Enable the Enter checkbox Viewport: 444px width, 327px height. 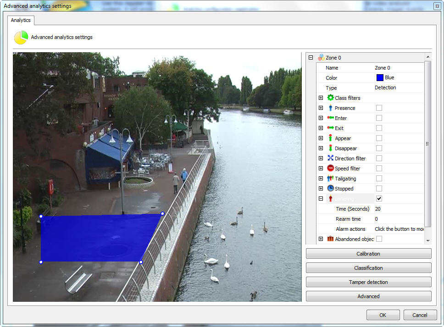pyautogui.click(x=379, y=118)
